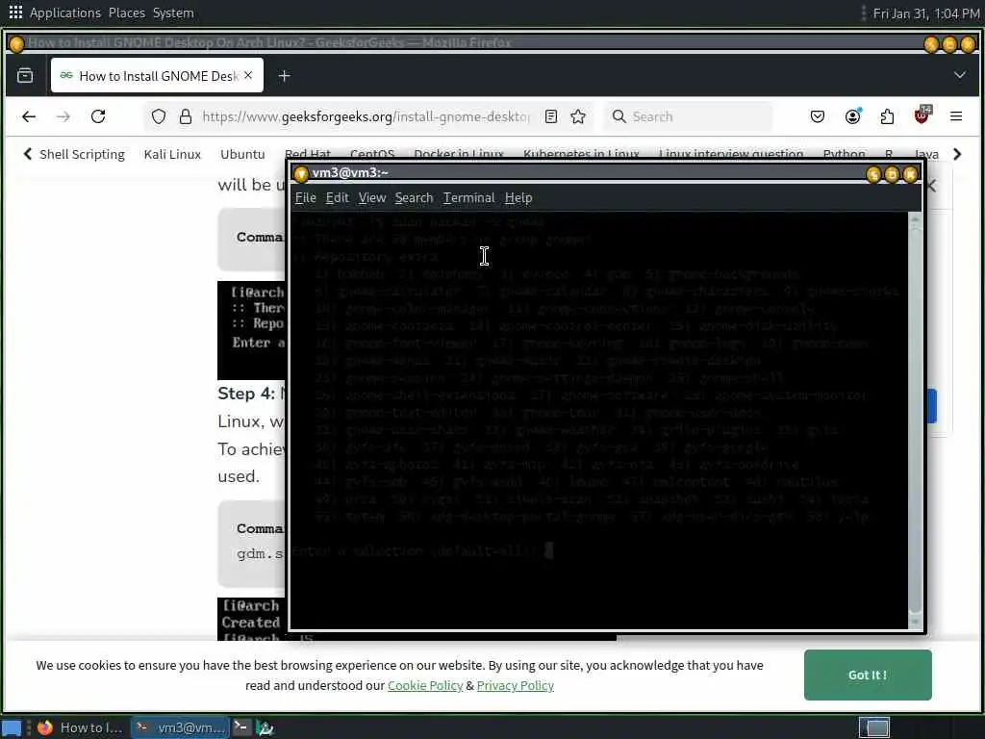The image size is (985, 739).
Task: Dismiss the page side panel X button
Action: (x=931, y=186)
